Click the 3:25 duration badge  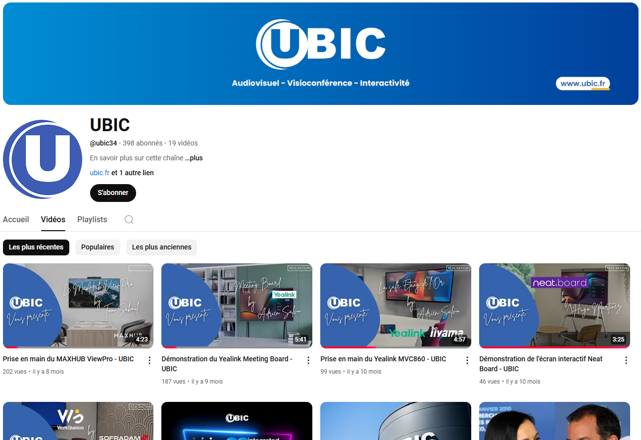pyautogui.click(x=618, y=340)
